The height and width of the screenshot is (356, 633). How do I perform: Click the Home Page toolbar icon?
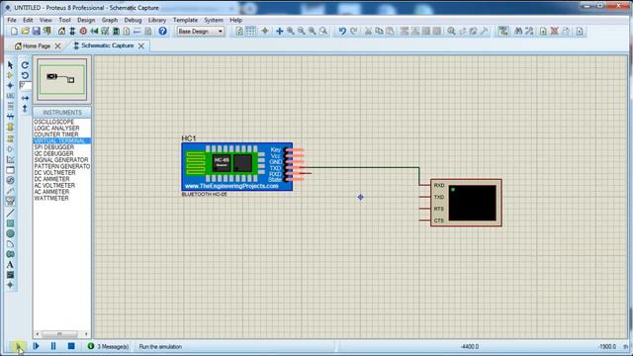[61, 31]
